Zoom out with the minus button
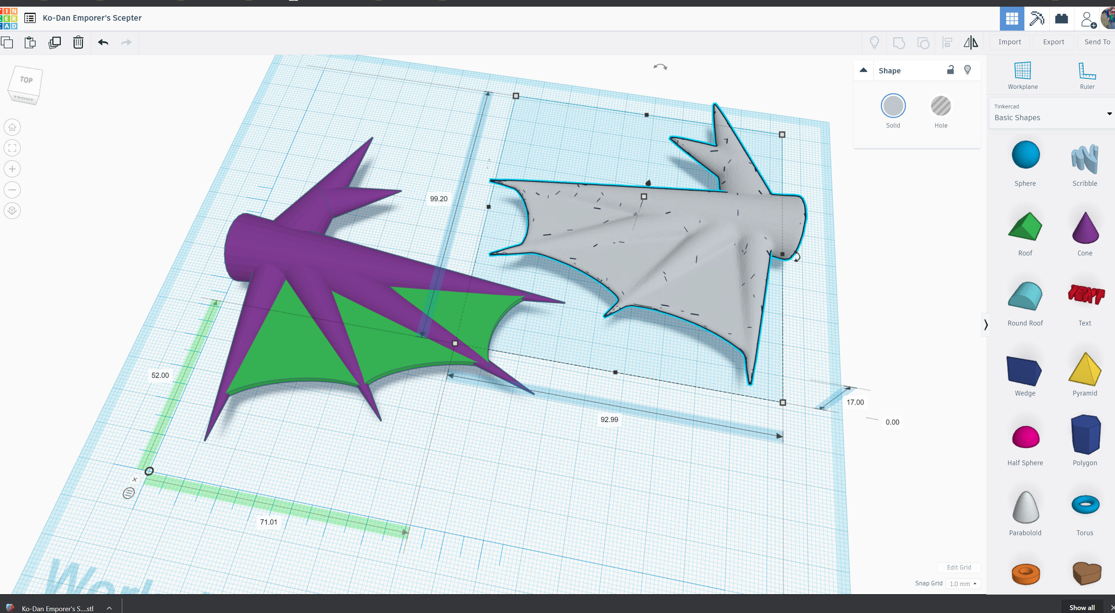1115x613 pixels. click(12, 189)
